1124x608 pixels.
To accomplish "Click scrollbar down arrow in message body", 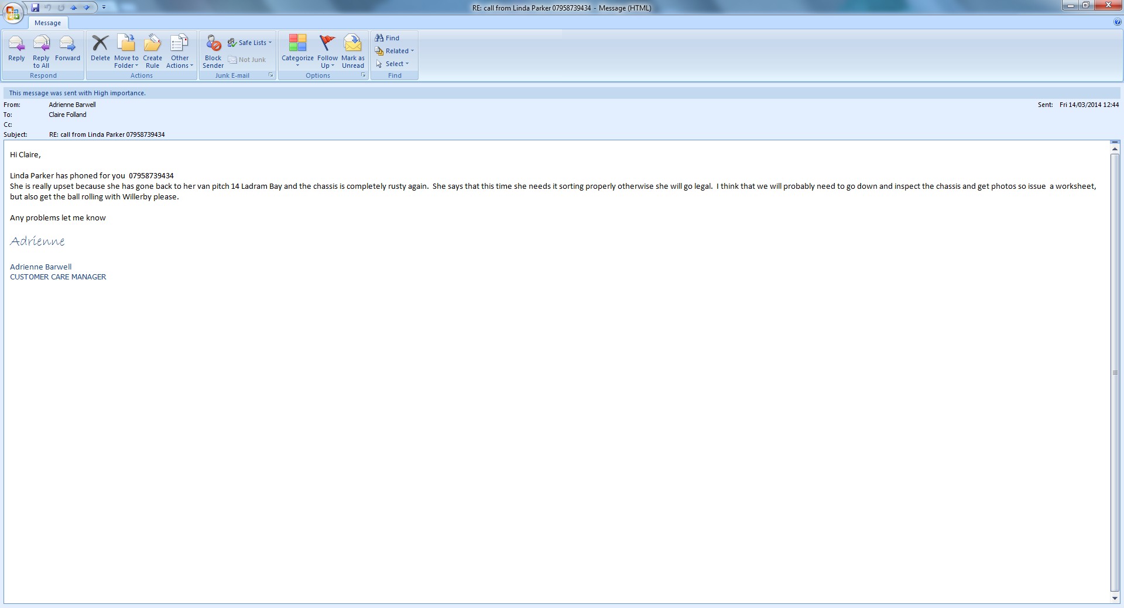I will click(x=1115, y=598).
